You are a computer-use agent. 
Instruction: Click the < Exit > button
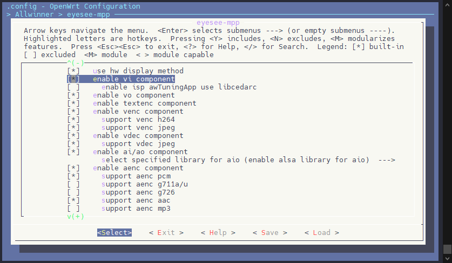166,232
